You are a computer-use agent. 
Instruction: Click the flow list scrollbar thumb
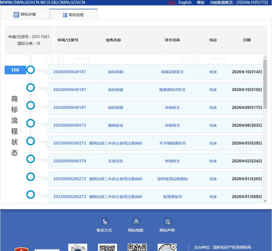[x=265, y=84]
